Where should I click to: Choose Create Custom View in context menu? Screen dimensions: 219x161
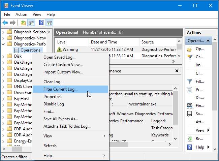[70, 65]
